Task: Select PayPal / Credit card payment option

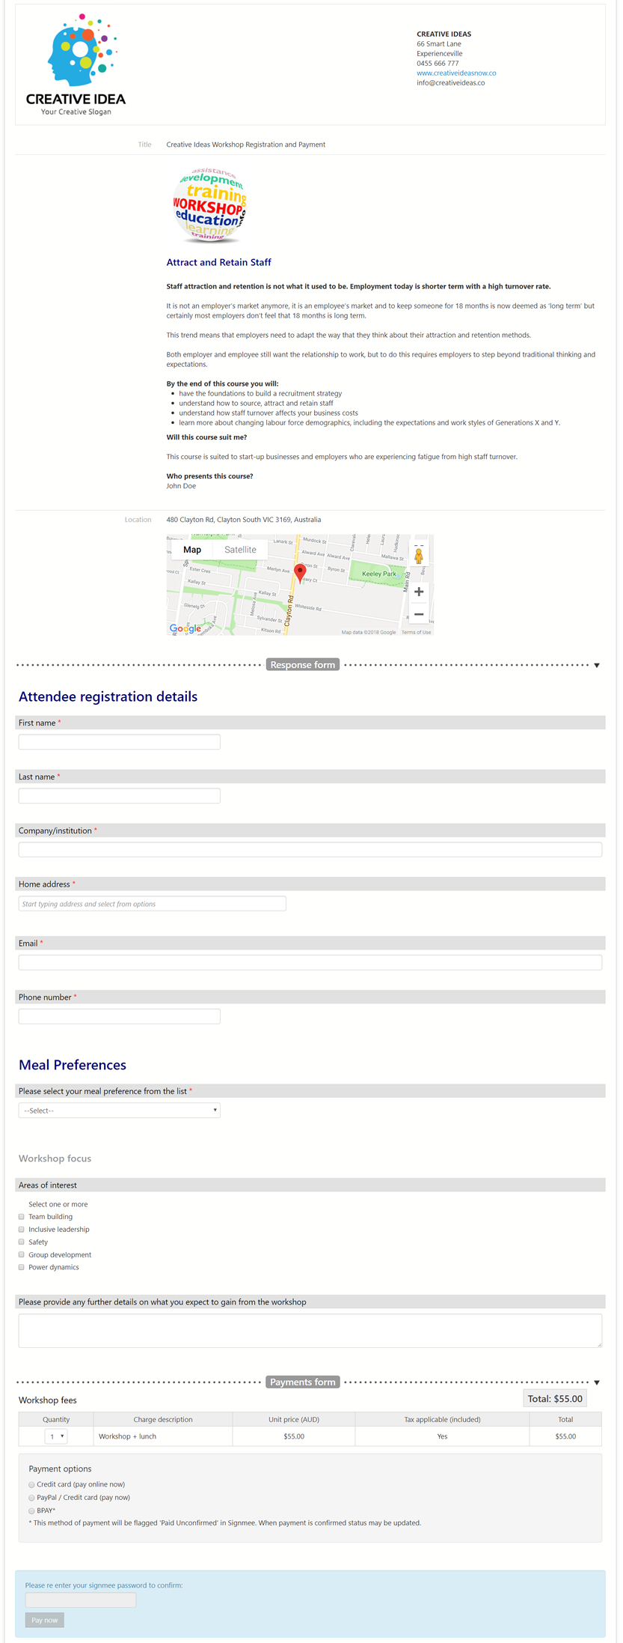Action: 32,1498
